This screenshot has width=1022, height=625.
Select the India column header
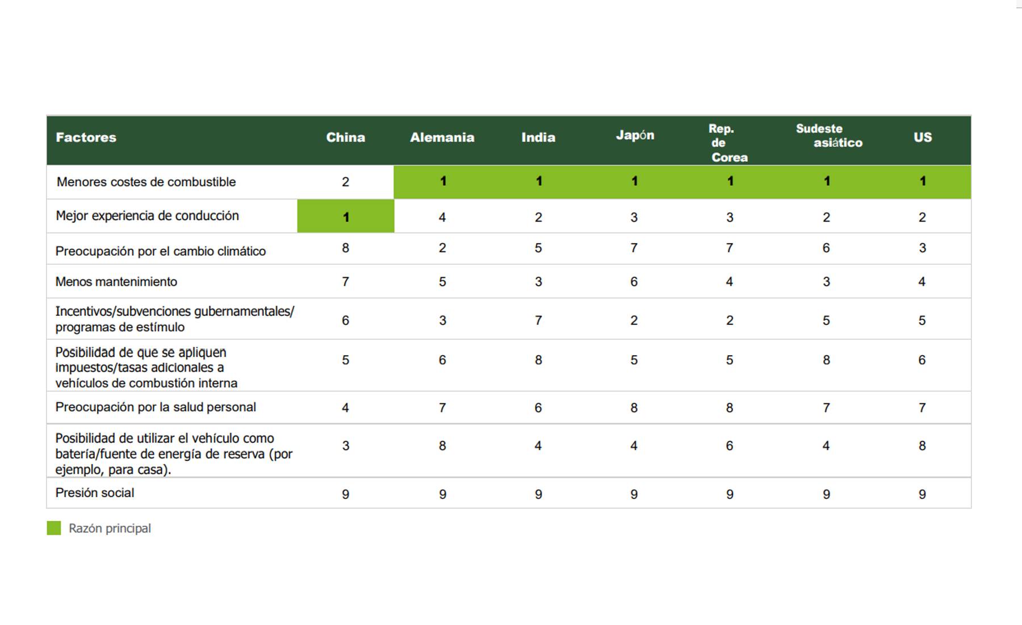point(538,137)
